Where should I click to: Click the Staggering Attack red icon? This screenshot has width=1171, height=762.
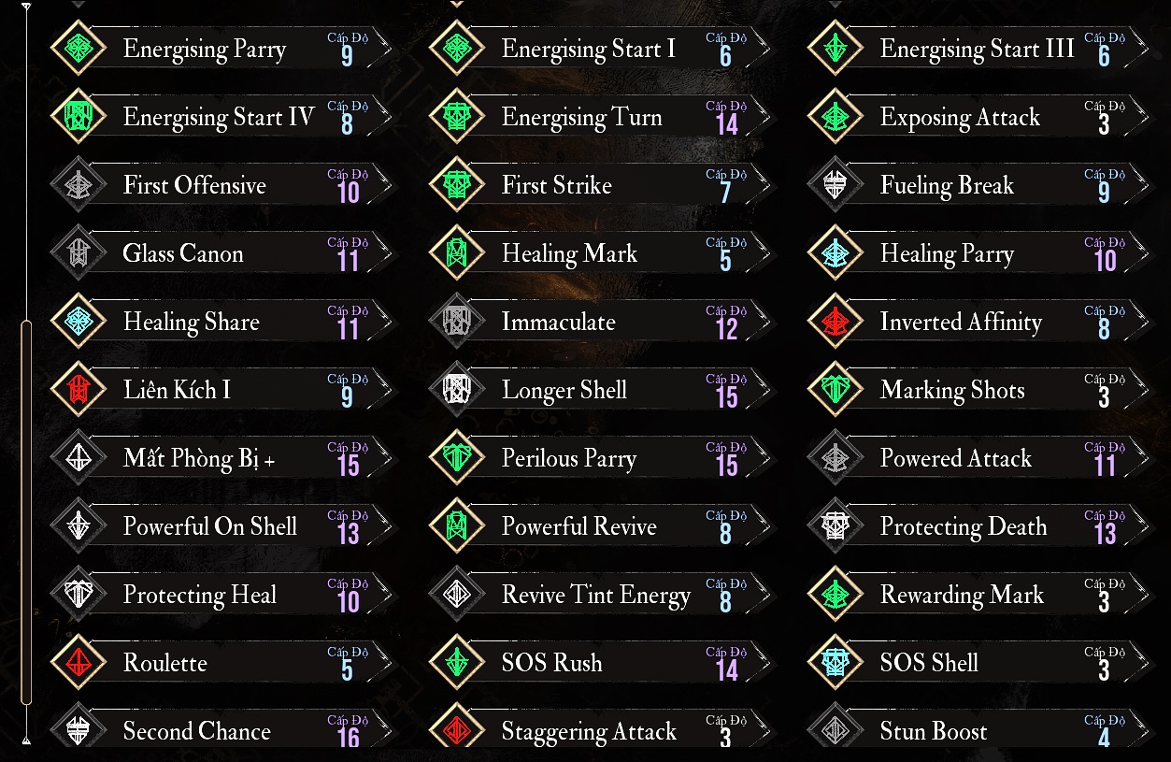click(x=457, y=731)
